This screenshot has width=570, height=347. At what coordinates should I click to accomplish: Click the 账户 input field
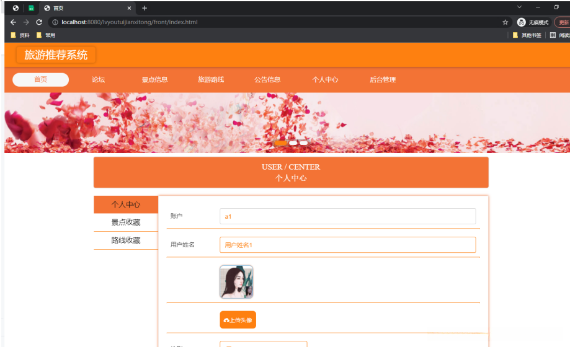click(347, 216)
